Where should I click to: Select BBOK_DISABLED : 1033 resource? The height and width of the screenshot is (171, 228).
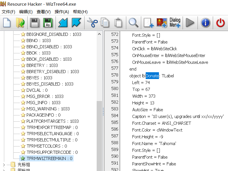pos(49,59)
